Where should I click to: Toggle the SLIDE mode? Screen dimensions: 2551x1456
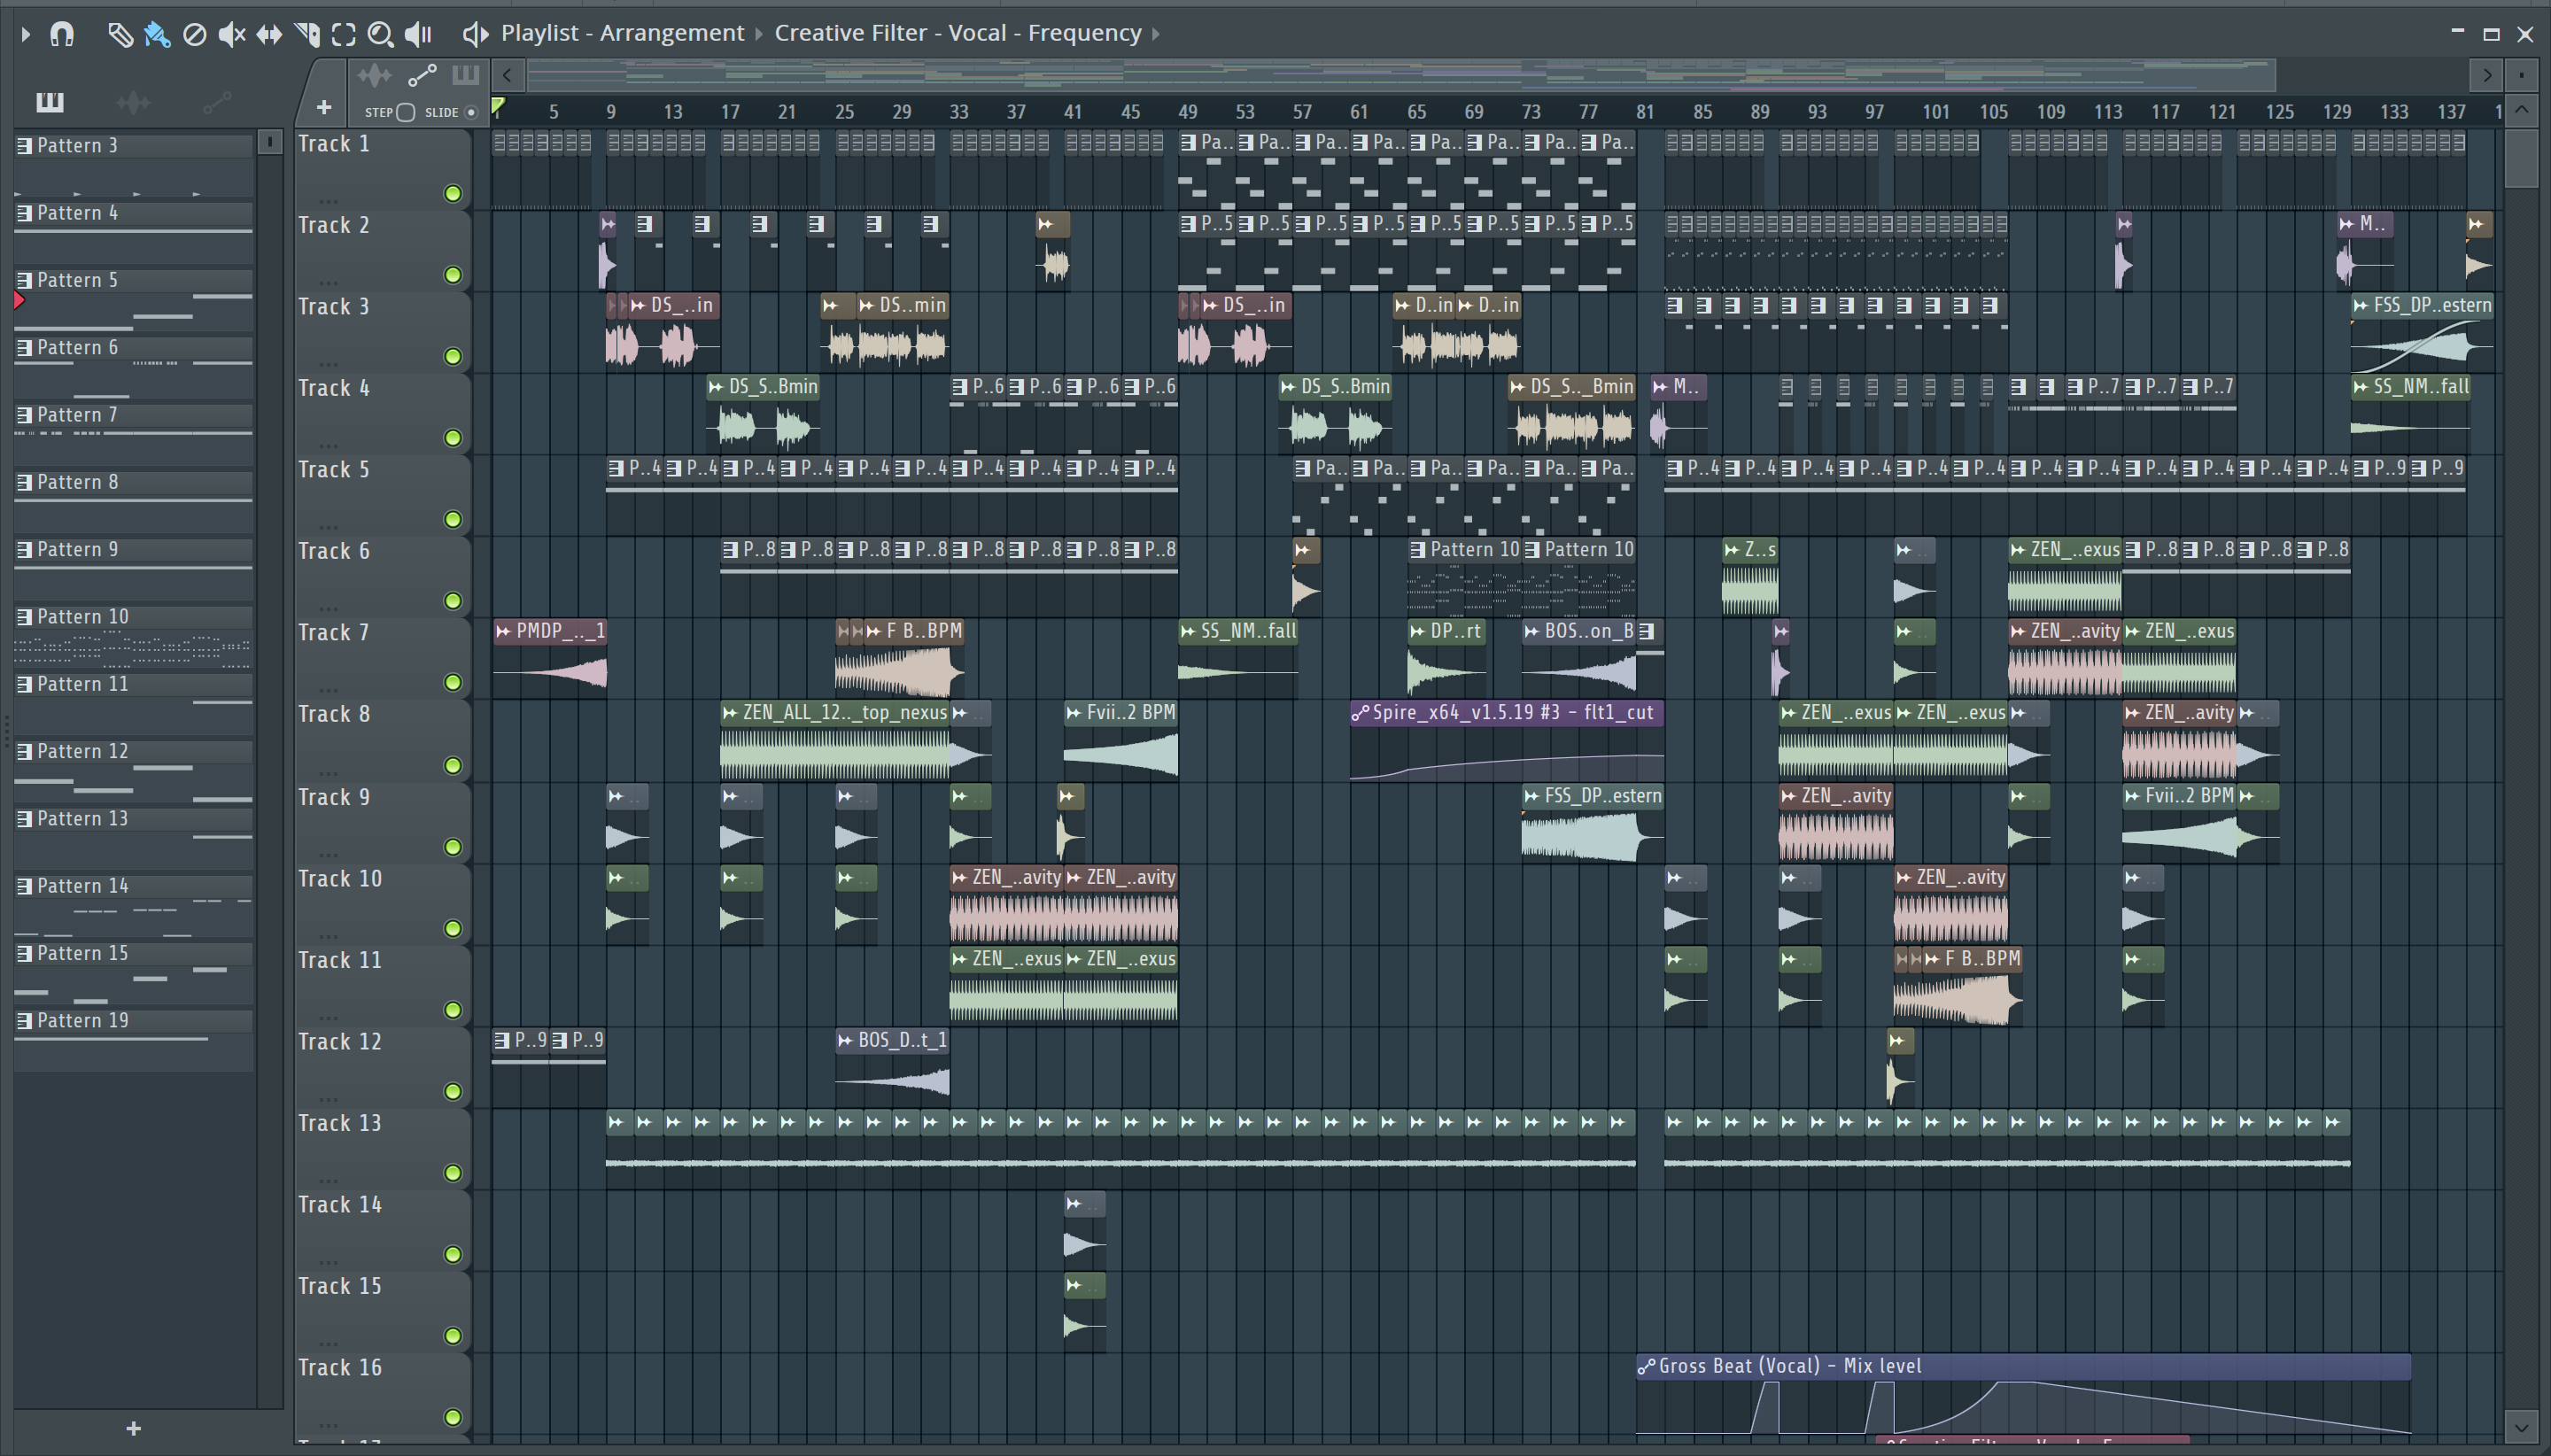coord(471,112)
